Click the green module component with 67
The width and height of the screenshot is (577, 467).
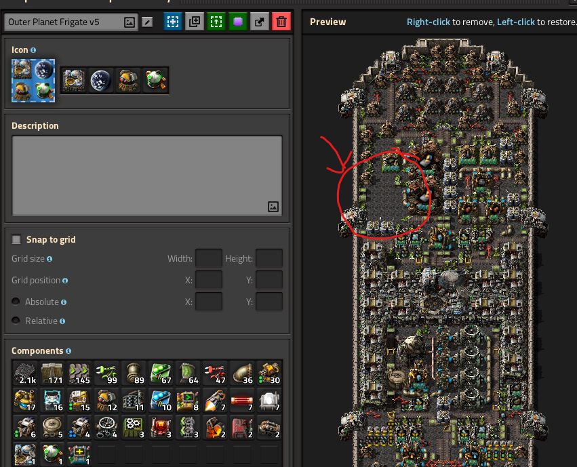coord(161,373)
